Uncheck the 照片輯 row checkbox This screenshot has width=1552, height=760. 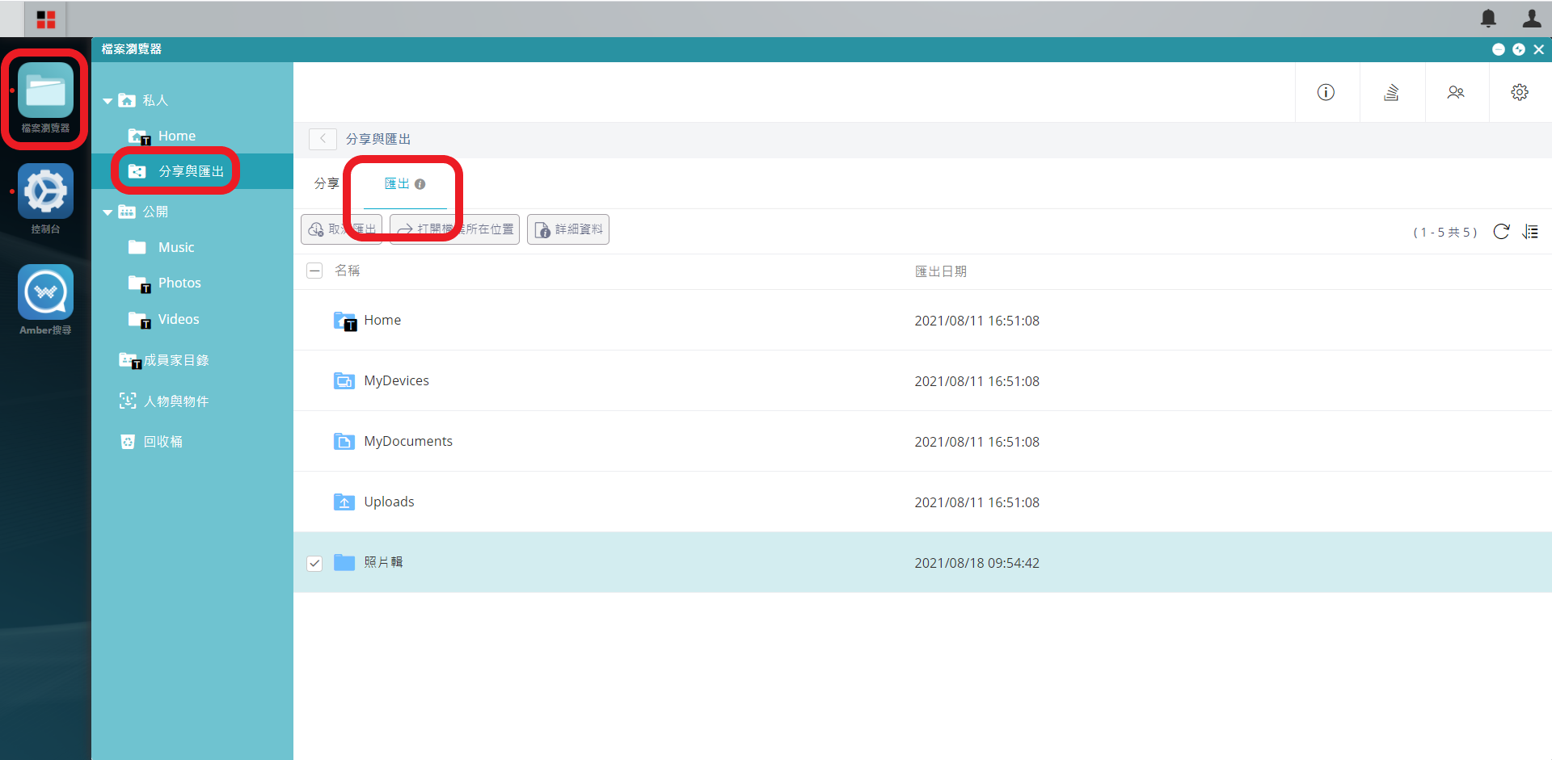(314, 563)
